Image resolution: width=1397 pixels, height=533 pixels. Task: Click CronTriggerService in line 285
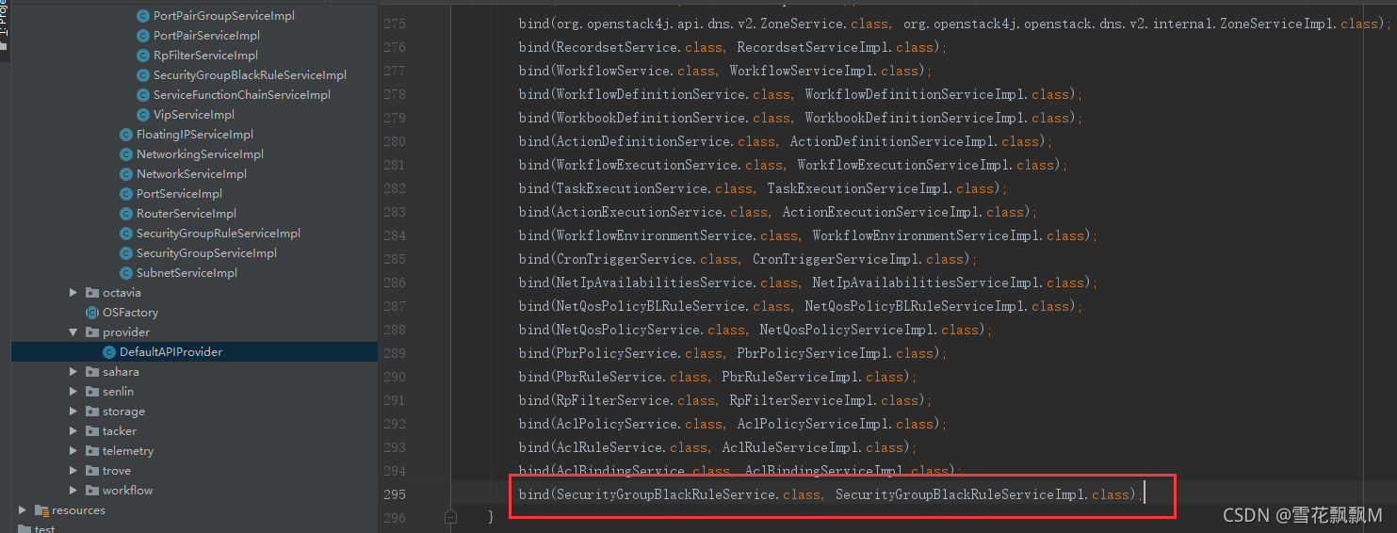[x=624, y=259]
